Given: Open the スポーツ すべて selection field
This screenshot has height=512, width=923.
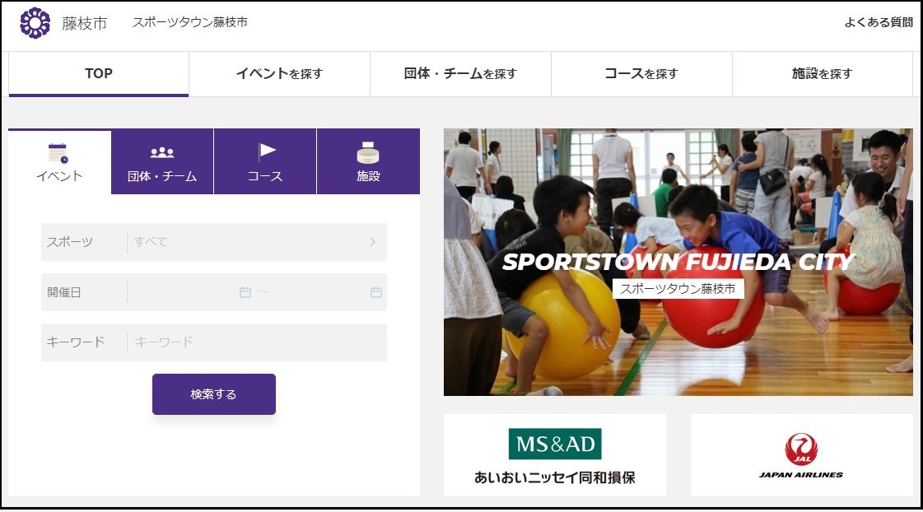Looking at the screenshot, I should [247, 242].
